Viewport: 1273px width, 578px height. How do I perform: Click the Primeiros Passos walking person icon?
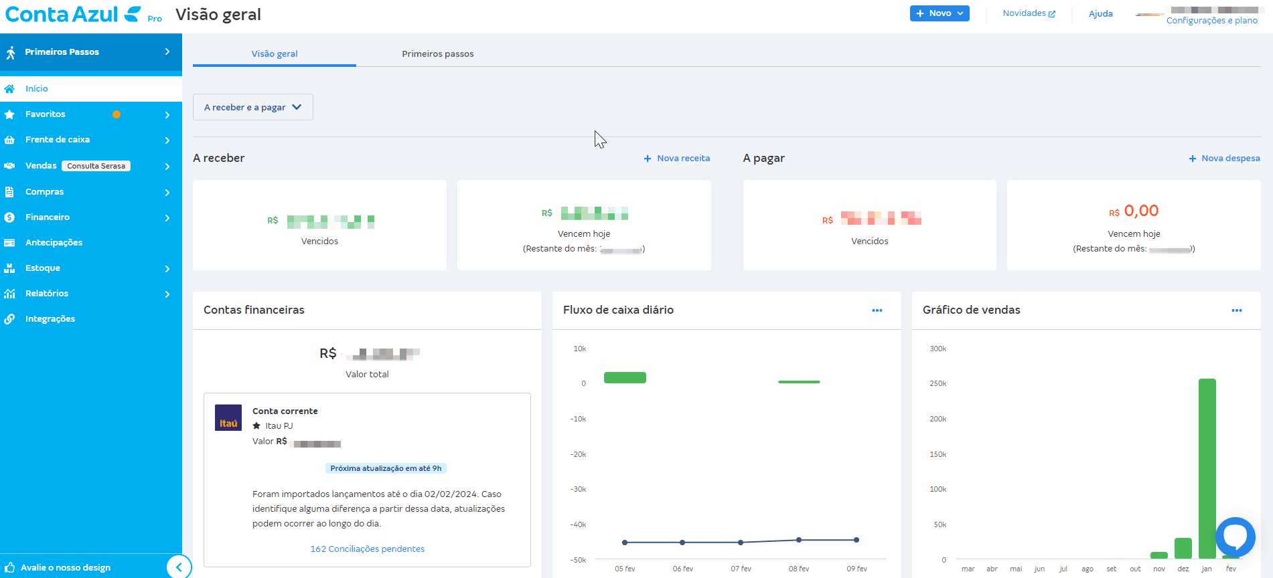coord(10,52)
